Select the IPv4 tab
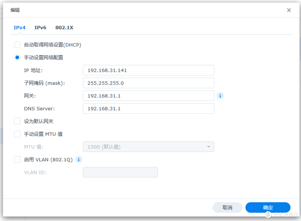The image size is (301, 221). point(20,28)
